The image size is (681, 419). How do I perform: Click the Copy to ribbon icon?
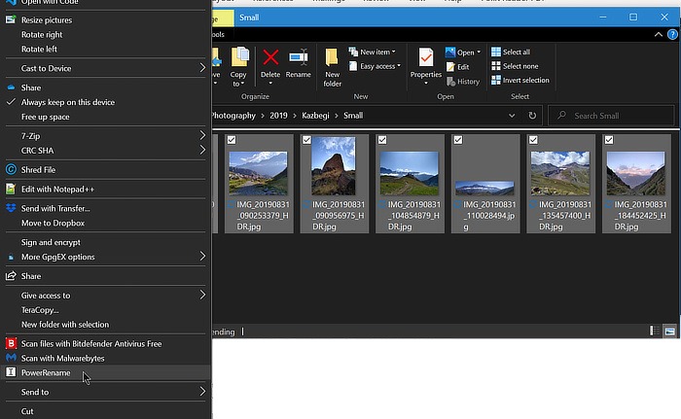(239, 57)
